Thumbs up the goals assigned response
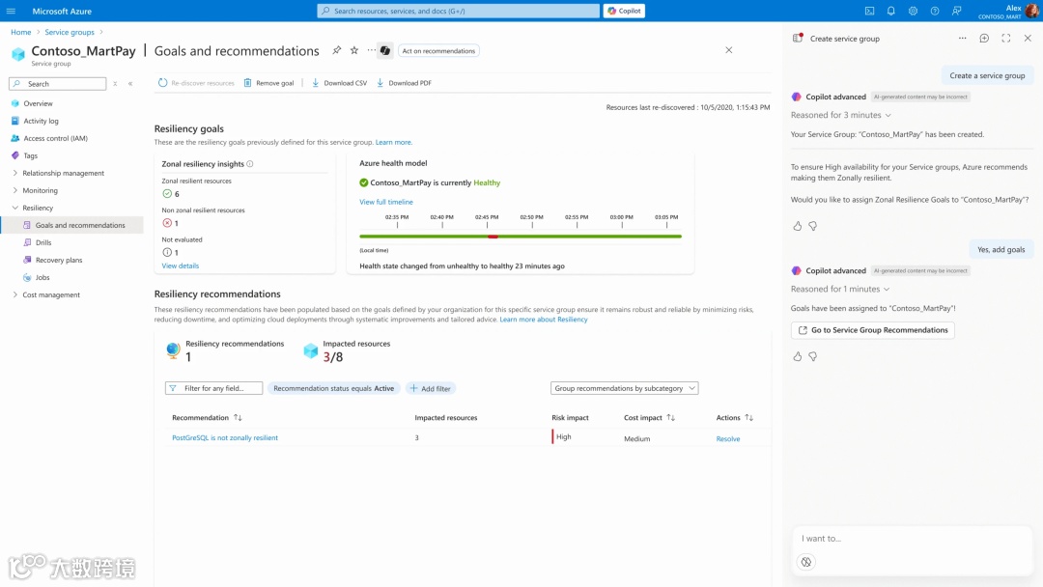Viewport: 1043px width, 587px height. coord(798,356)
